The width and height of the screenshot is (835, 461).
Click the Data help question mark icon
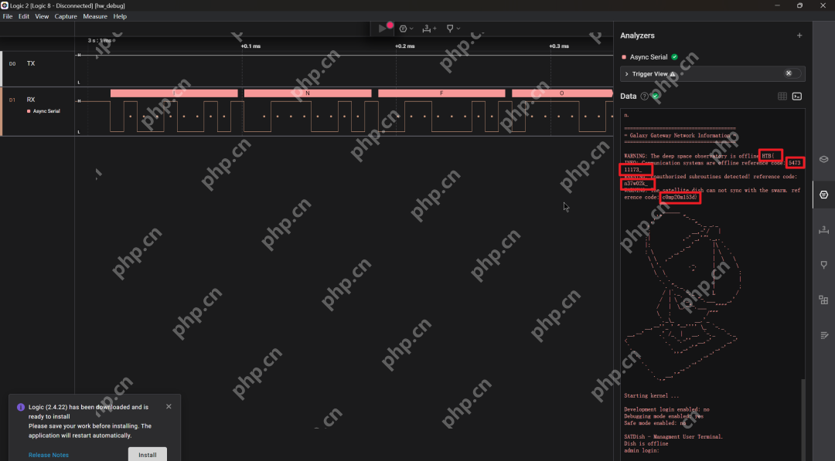click(644, 97)
